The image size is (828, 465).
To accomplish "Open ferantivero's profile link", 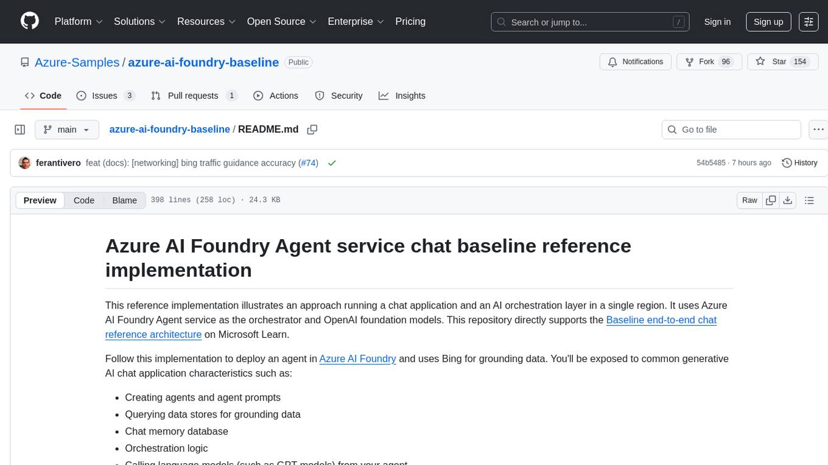I will point(58,163).
